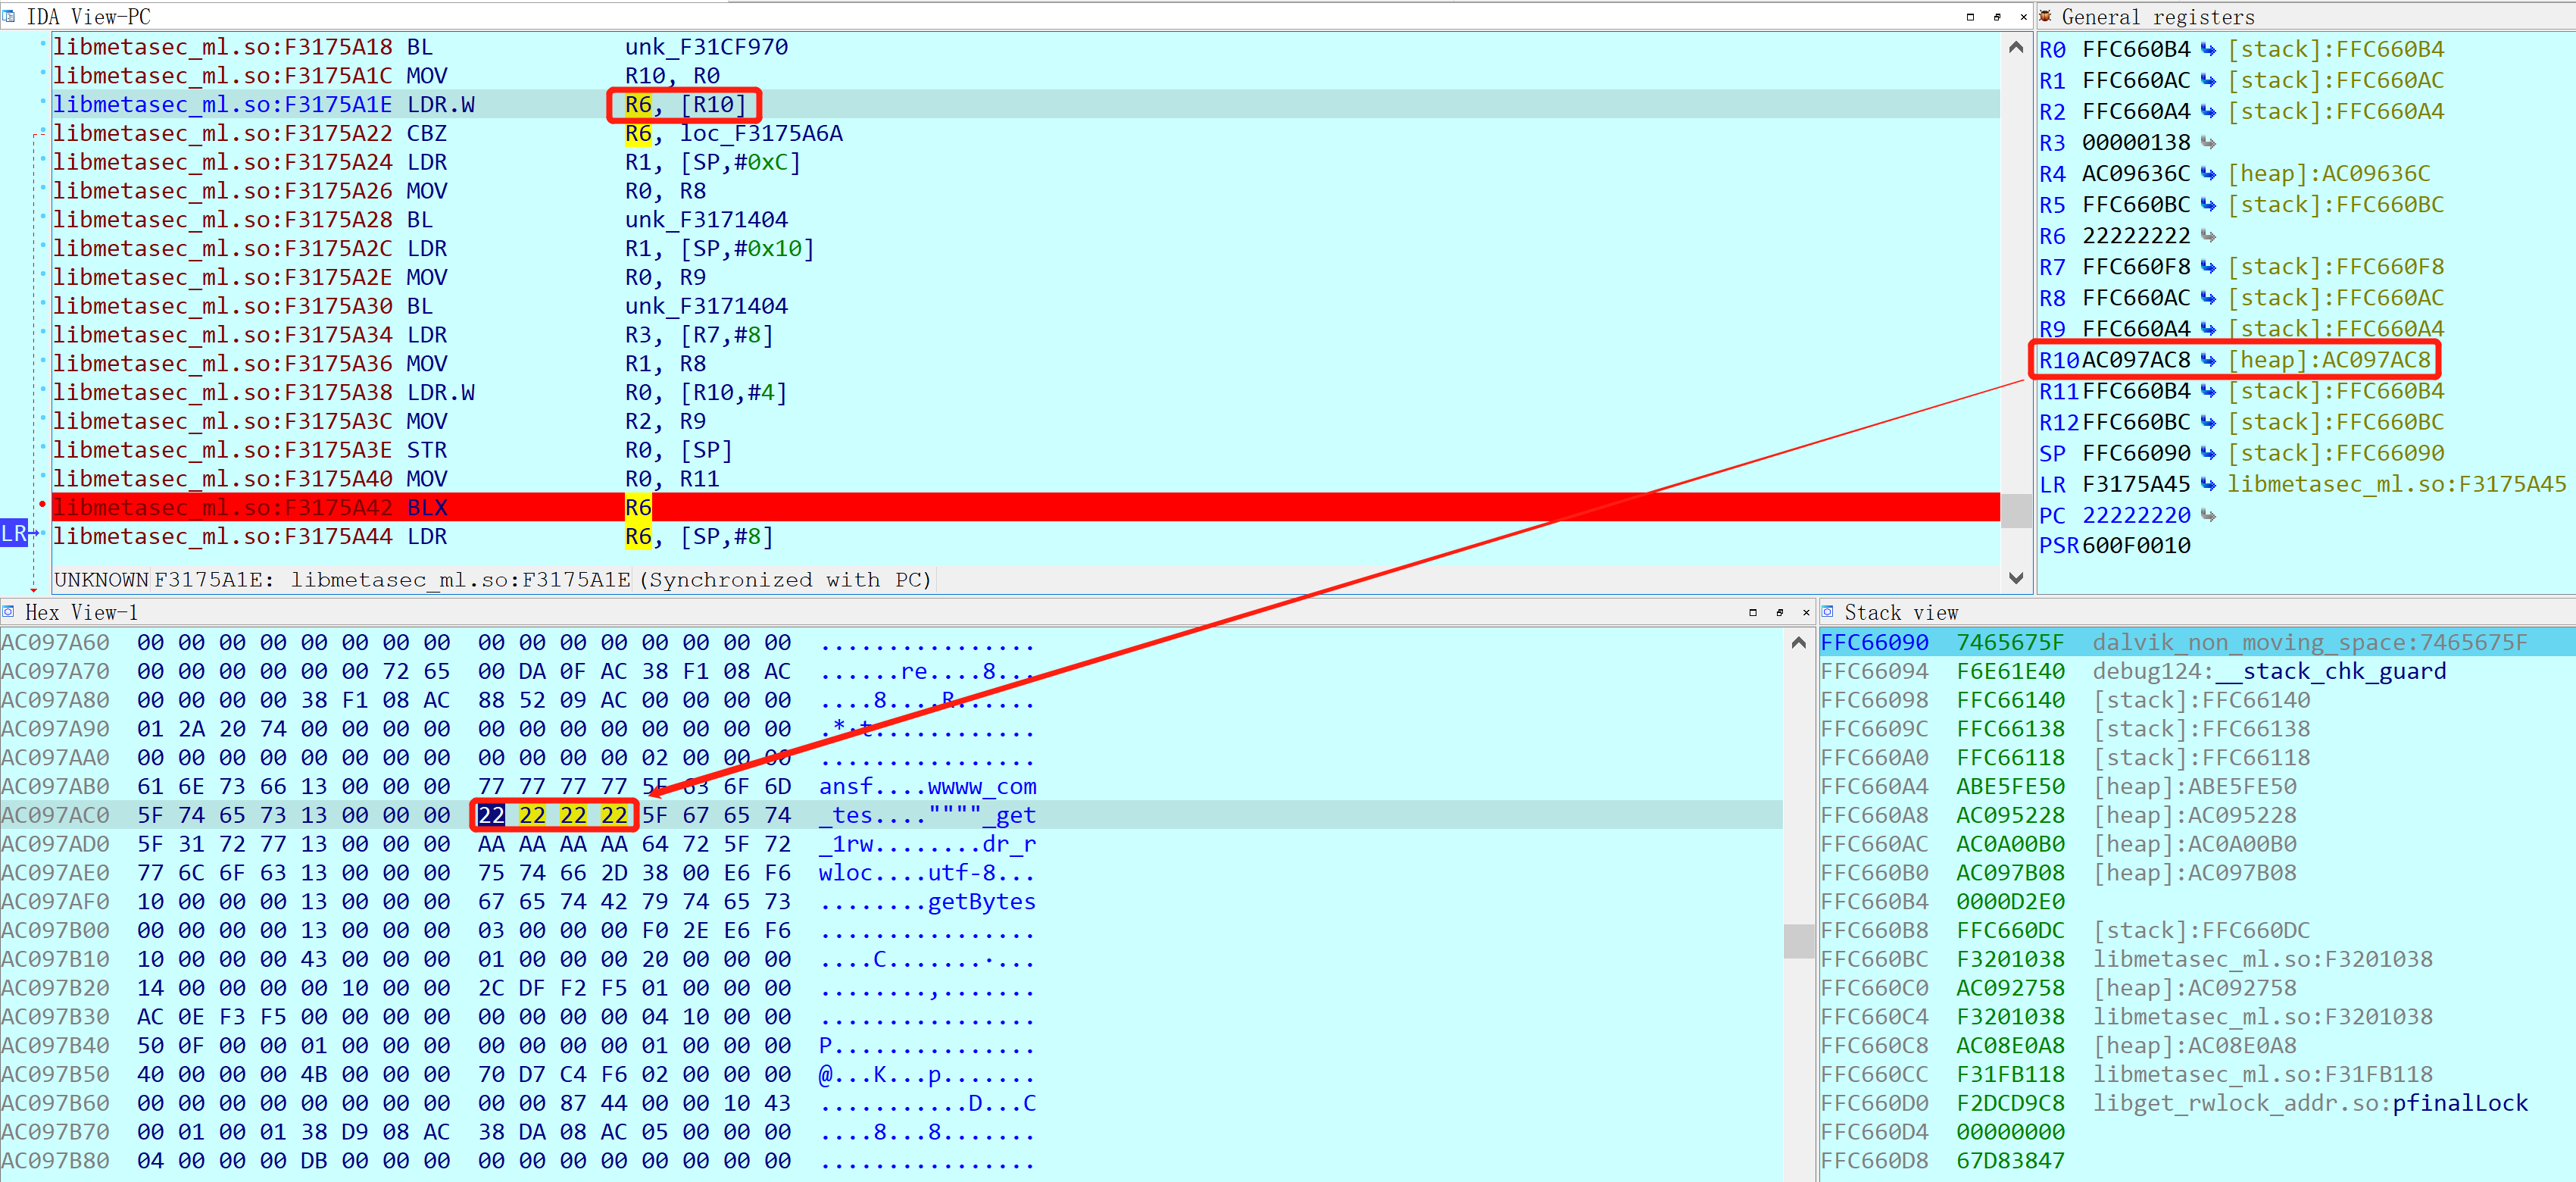Click libmetasec_ml.so:F3175A45 link beside LR
This screenshot has height=1182, width=2576.
coord(2396,484)
